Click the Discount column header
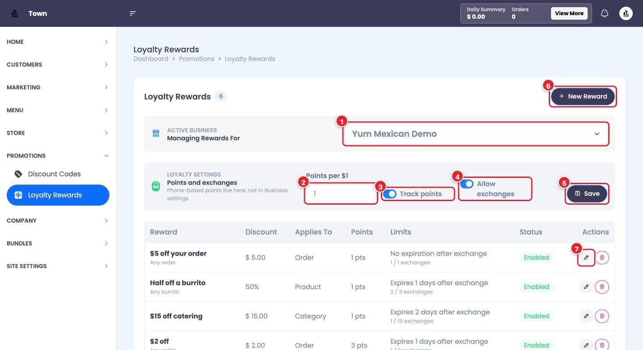Image resolution: width=643 pixels, height=350 pixels. click(x=261, y=232)
